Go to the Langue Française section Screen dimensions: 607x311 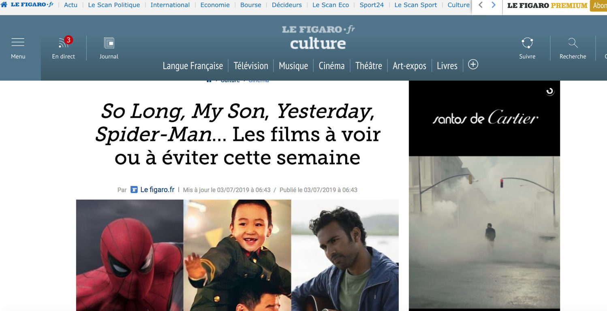pyautogui.click(x=193, y=66)
